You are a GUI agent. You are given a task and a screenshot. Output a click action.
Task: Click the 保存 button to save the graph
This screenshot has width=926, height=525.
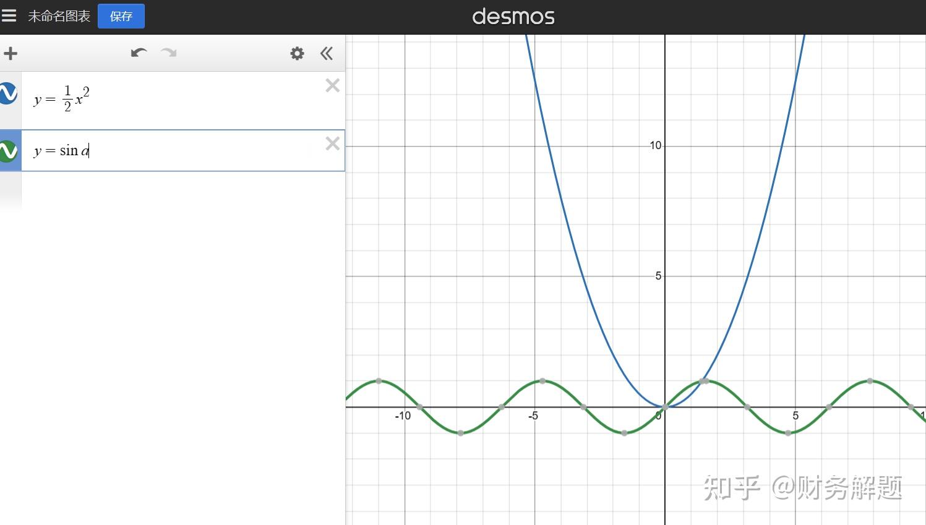(x=121, y=16)
